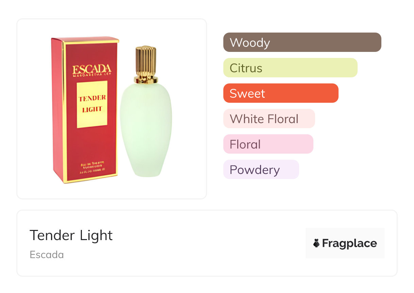Click the frosted green perfume bottle body
Viewport: 414px width, 293px height.
pyautogui.click(x=146, y=129)
